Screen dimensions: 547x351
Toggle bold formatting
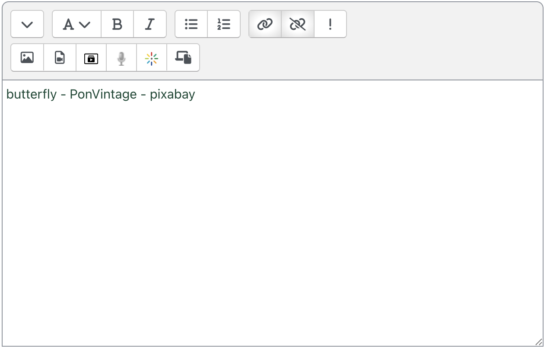pos(117,24)
